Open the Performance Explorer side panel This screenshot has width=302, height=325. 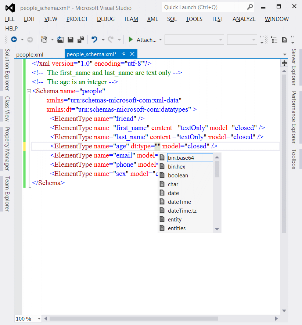click(294, 117)
